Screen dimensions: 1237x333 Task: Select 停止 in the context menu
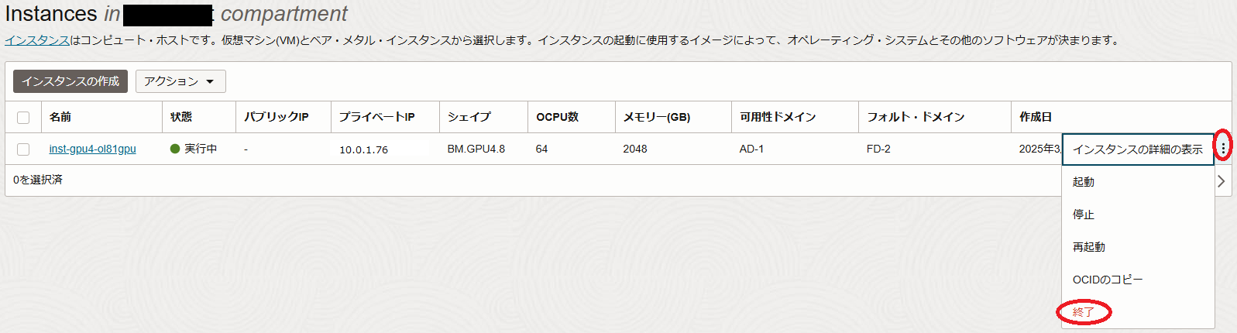1084,215
